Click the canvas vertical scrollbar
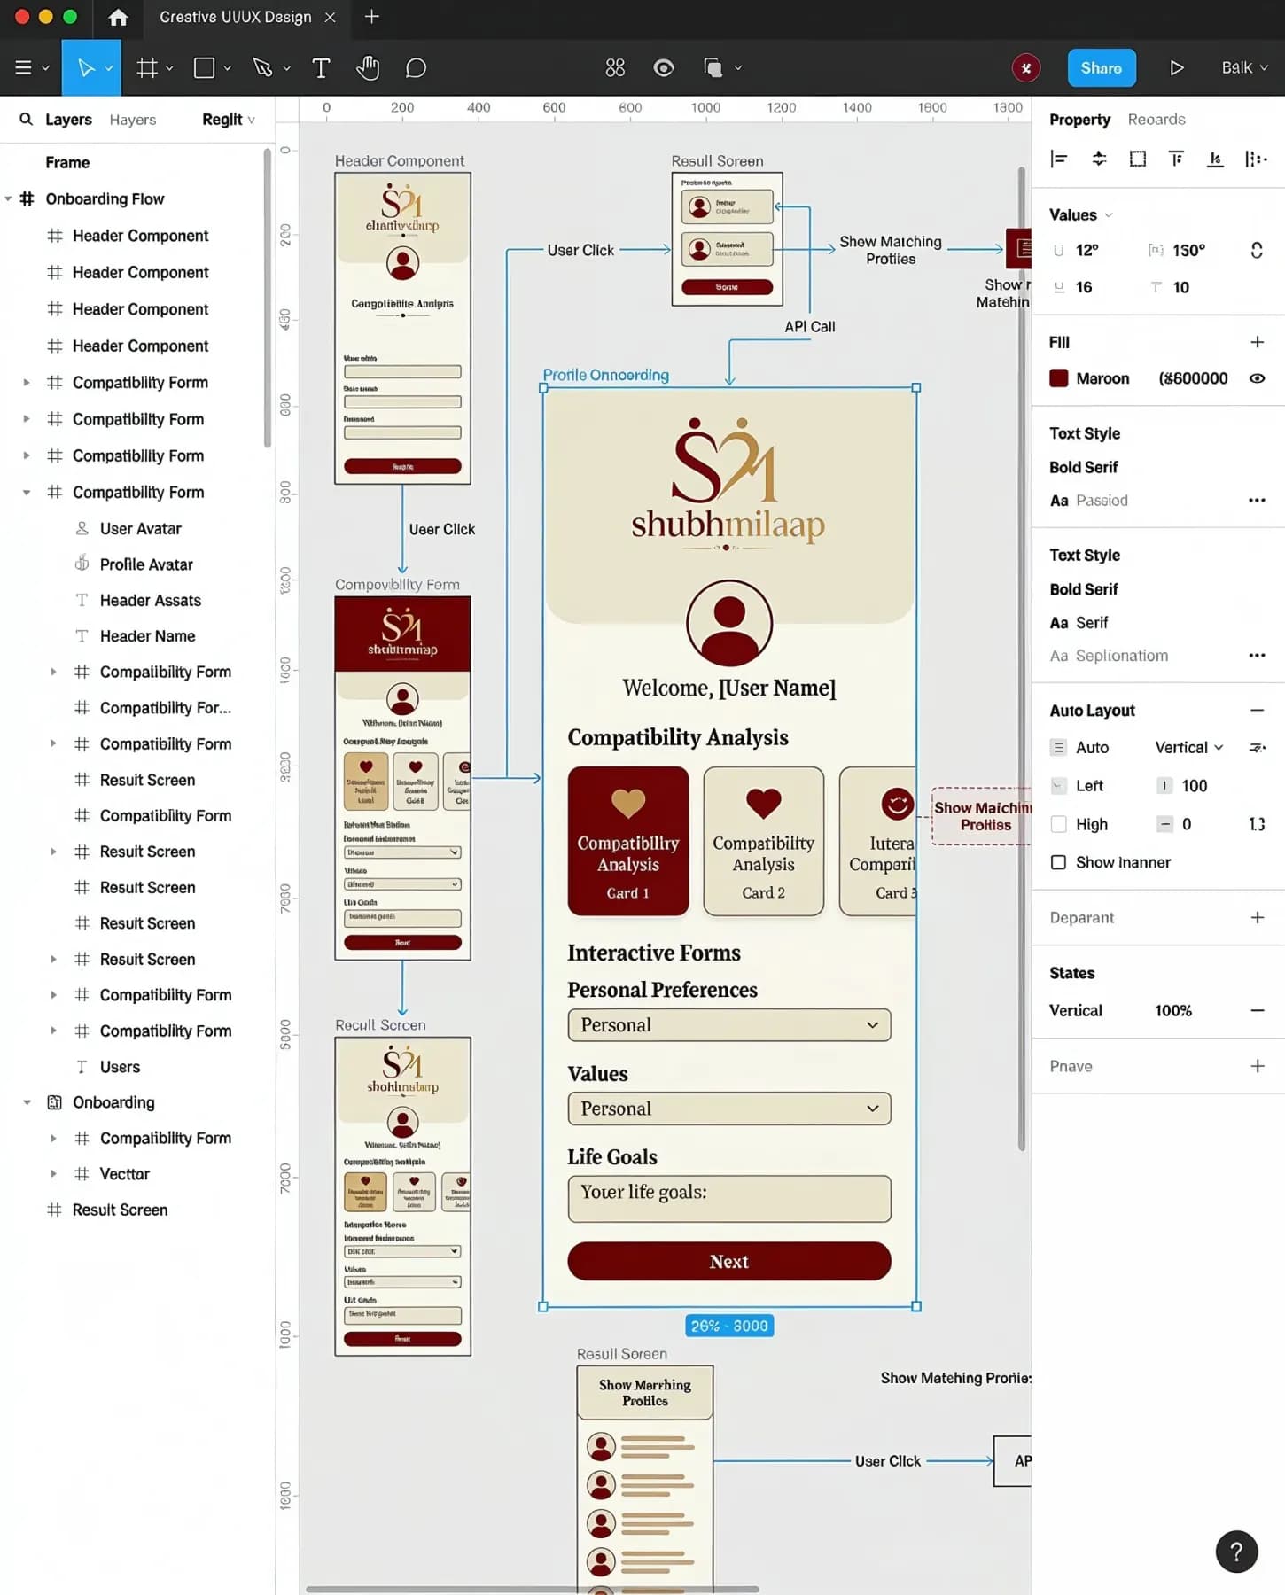The height and width of the screenshot is (1595, 1285). 1022,658
